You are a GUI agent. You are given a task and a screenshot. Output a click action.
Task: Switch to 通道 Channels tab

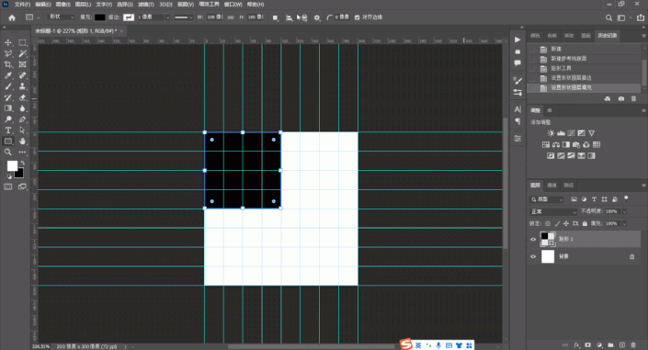click(551, 186)
